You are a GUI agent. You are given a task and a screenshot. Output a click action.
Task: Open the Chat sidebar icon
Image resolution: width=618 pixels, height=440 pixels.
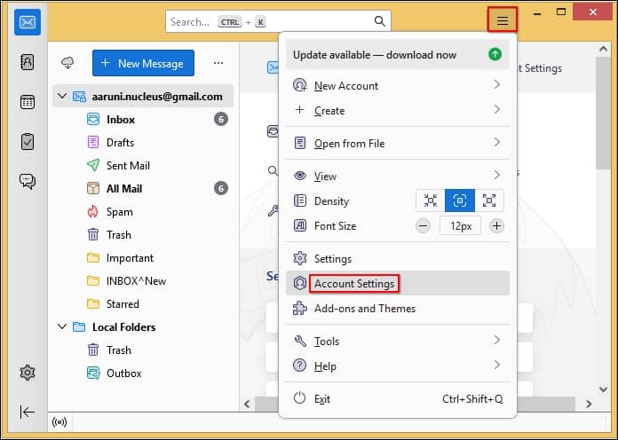click(27, 181)
